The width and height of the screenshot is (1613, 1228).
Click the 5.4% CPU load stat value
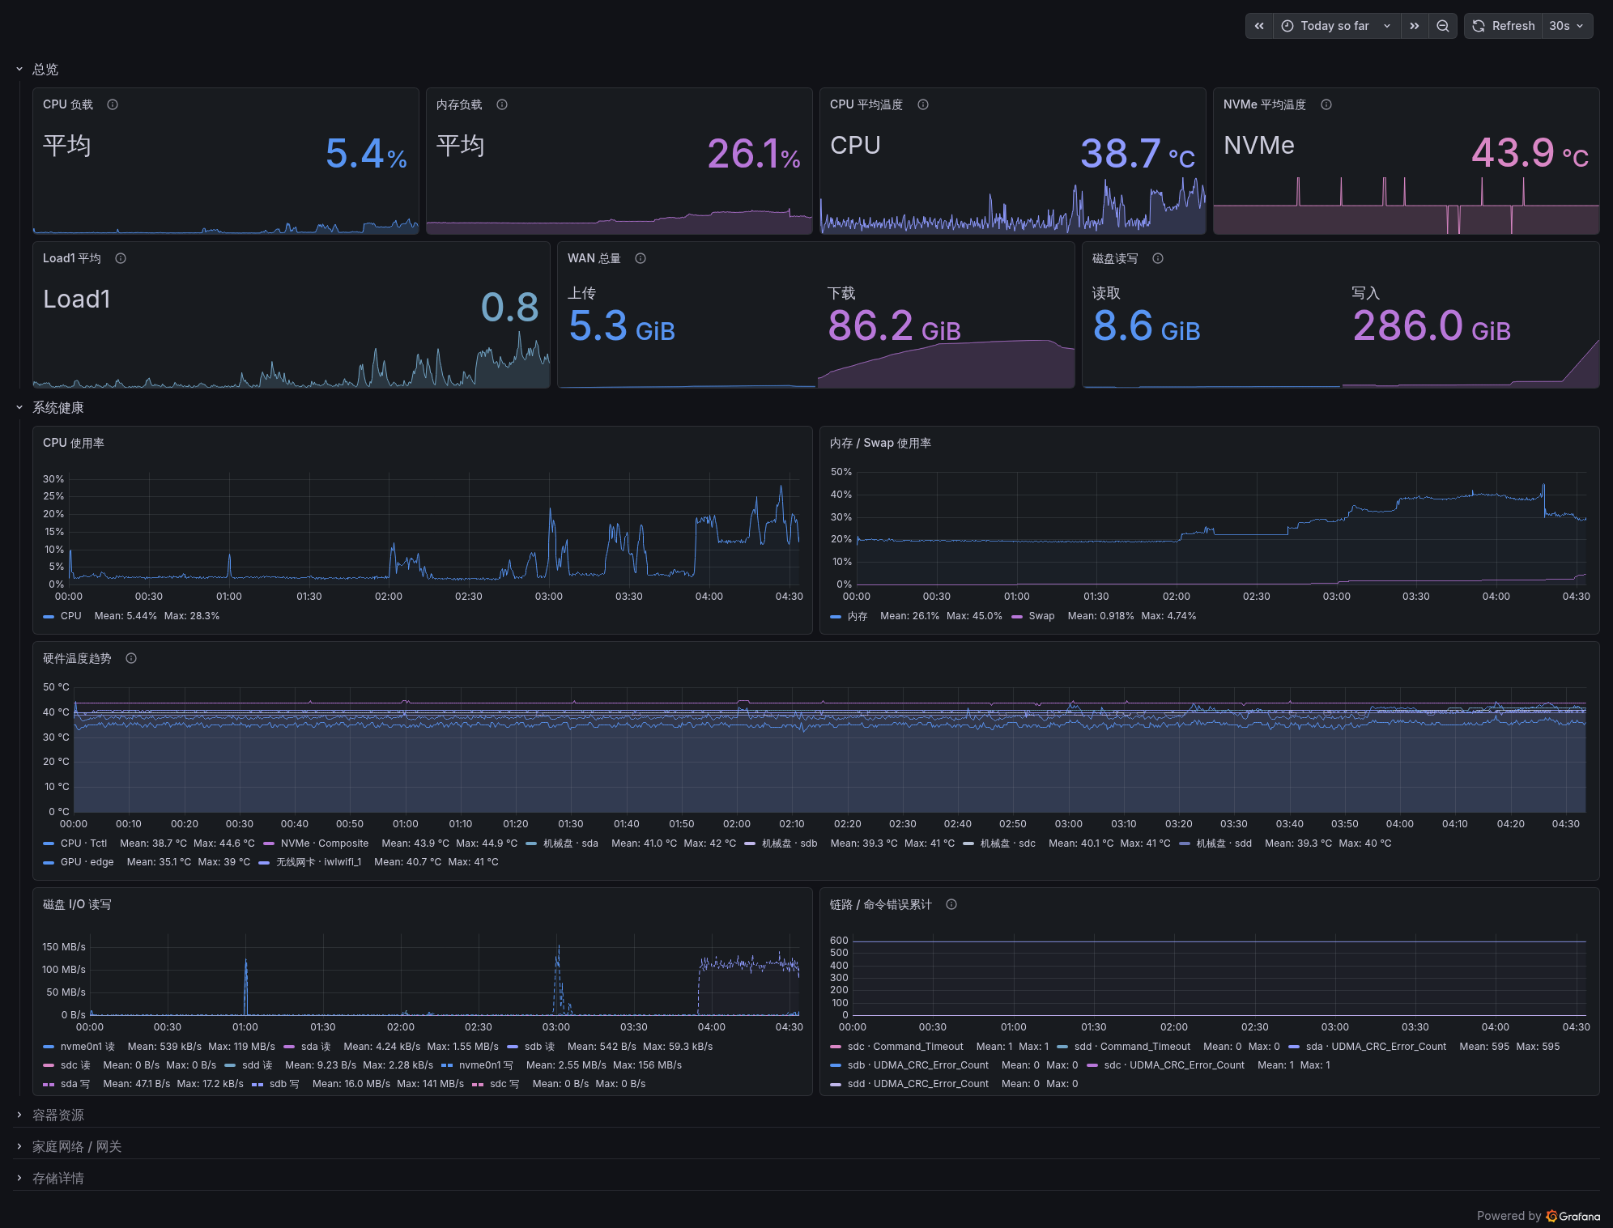(366, 154)
